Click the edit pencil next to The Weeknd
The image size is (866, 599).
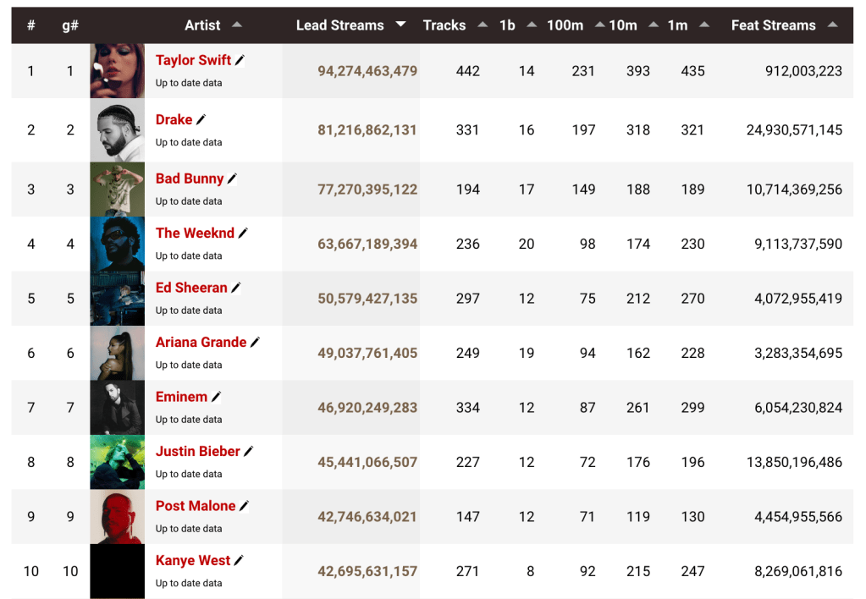[244, 234]
